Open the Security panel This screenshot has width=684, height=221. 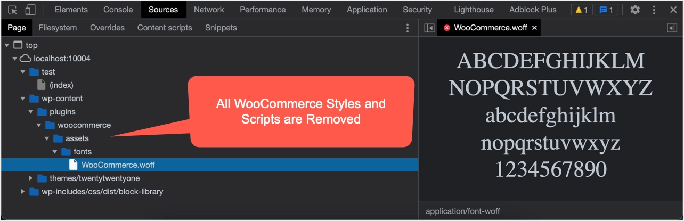click(418, 10)
